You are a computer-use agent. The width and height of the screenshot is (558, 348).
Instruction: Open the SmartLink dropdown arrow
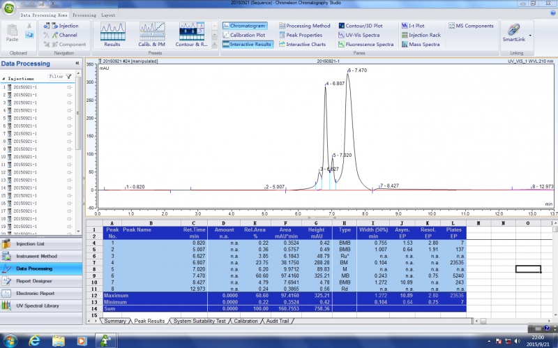coord(530,34)
